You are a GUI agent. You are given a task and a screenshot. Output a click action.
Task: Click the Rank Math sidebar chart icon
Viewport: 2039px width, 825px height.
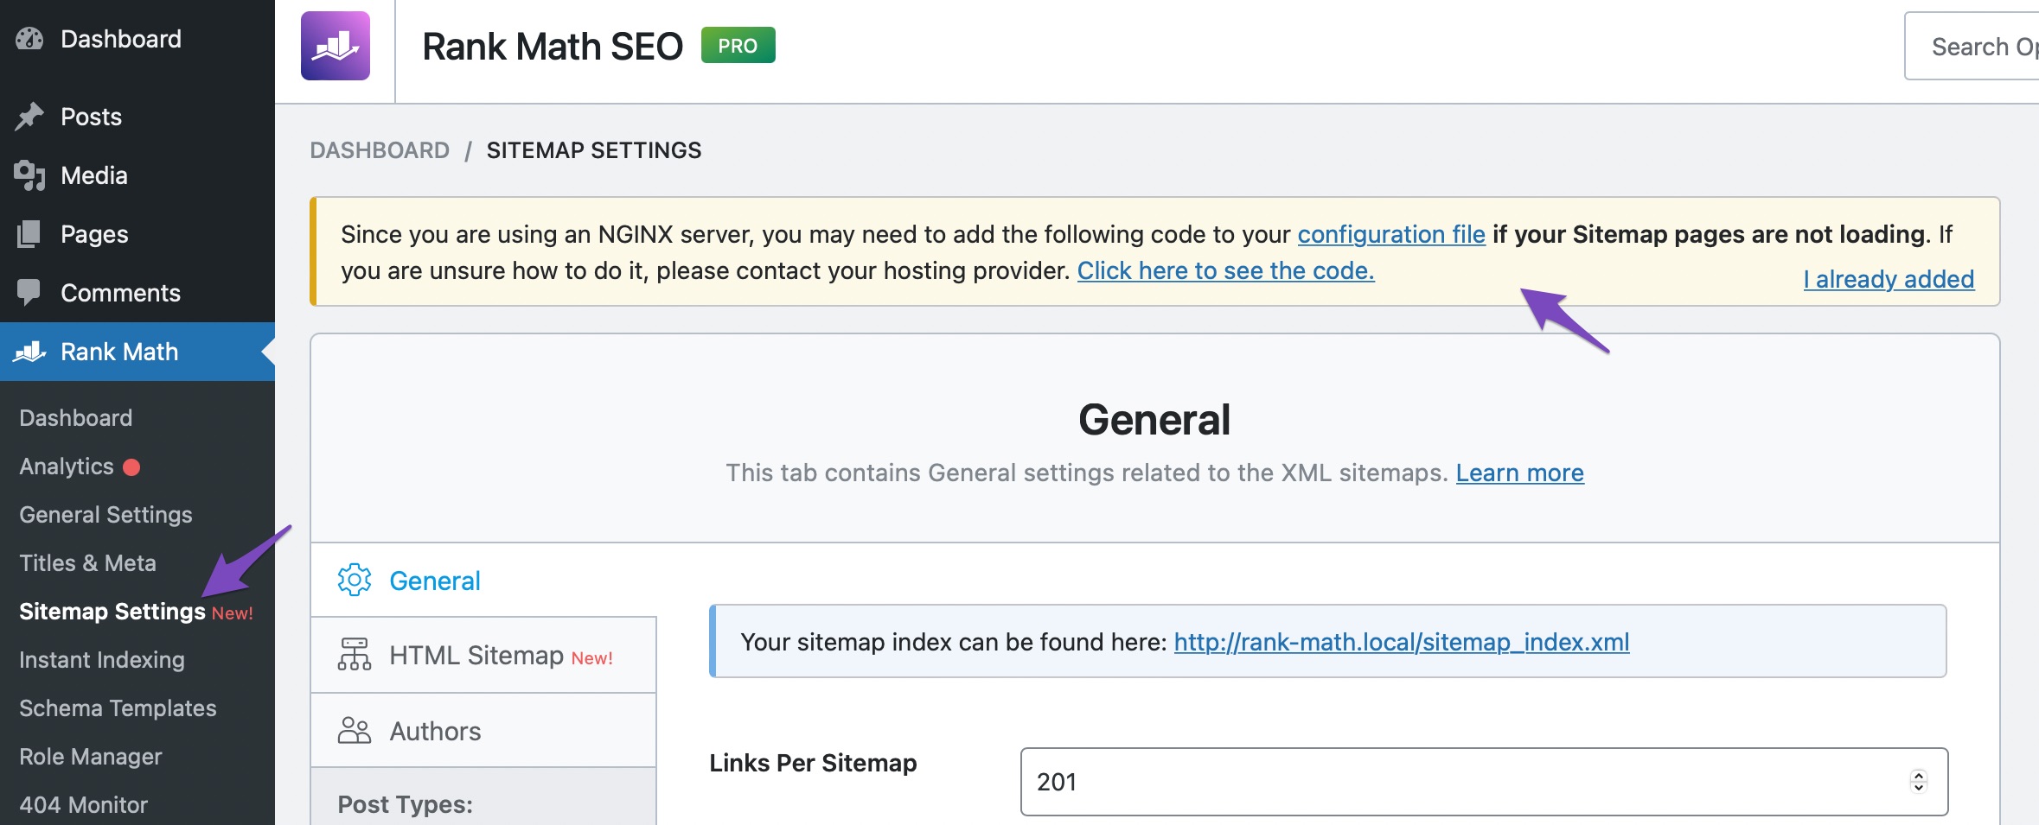(29, 352)
